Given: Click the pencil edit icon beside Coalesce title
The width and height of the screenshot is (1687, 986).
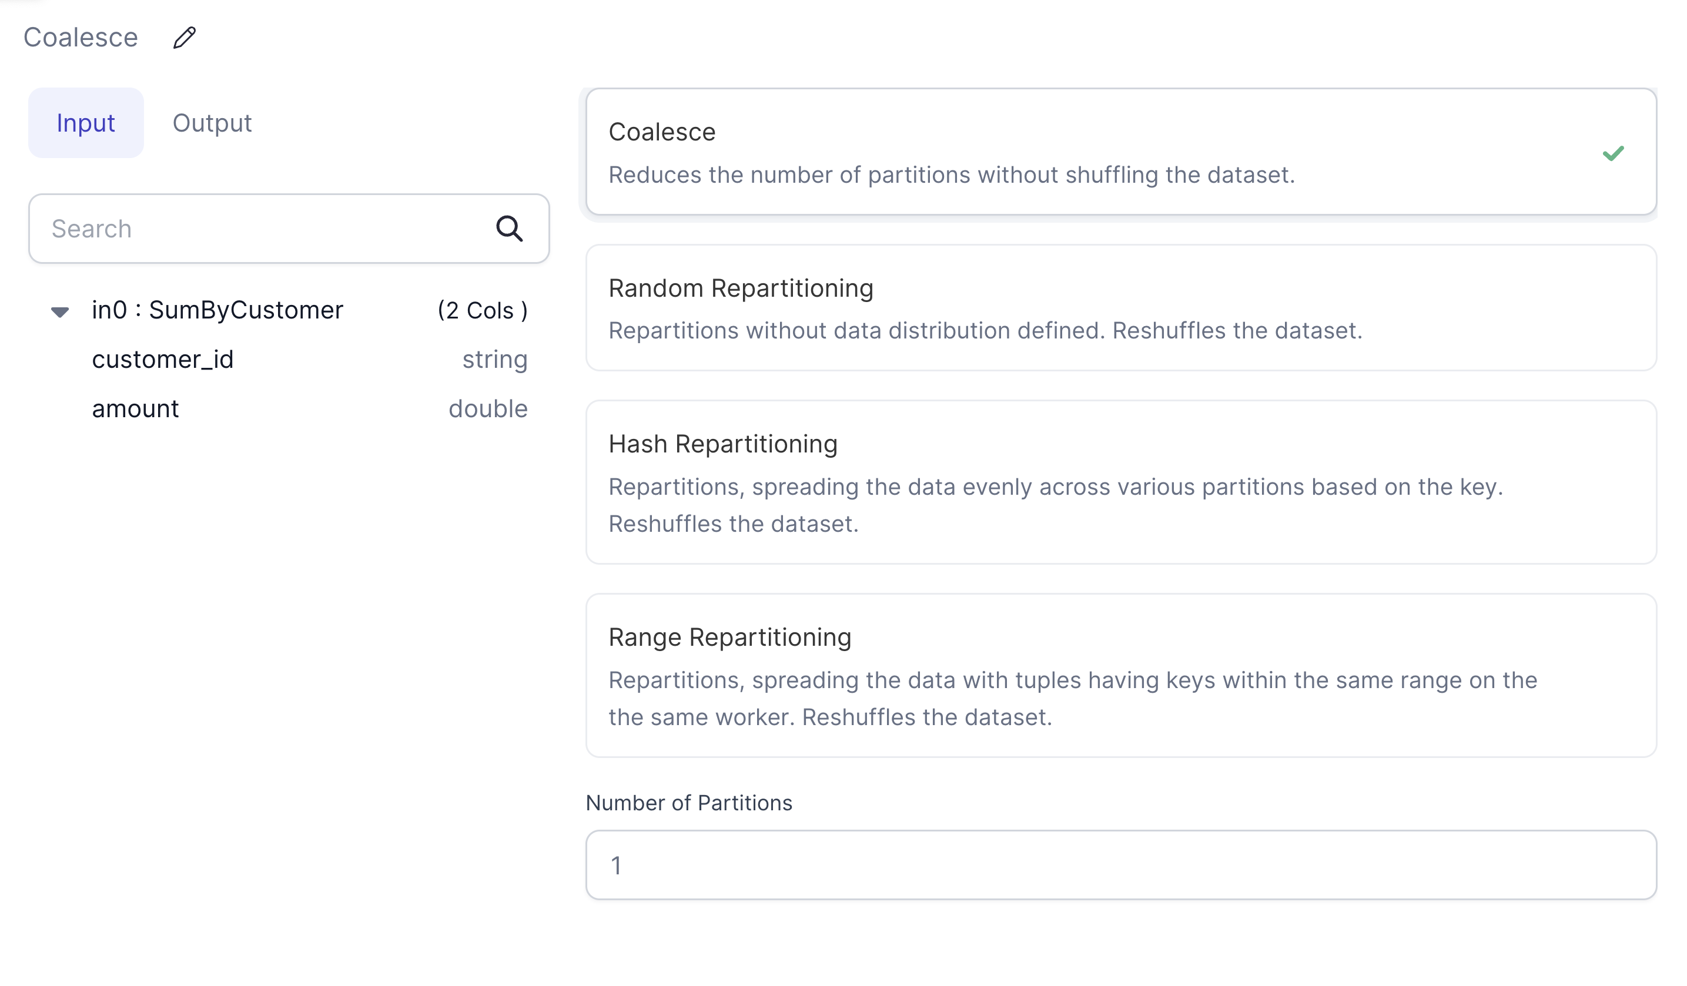Looking at the screenshot, I should 184,38.
